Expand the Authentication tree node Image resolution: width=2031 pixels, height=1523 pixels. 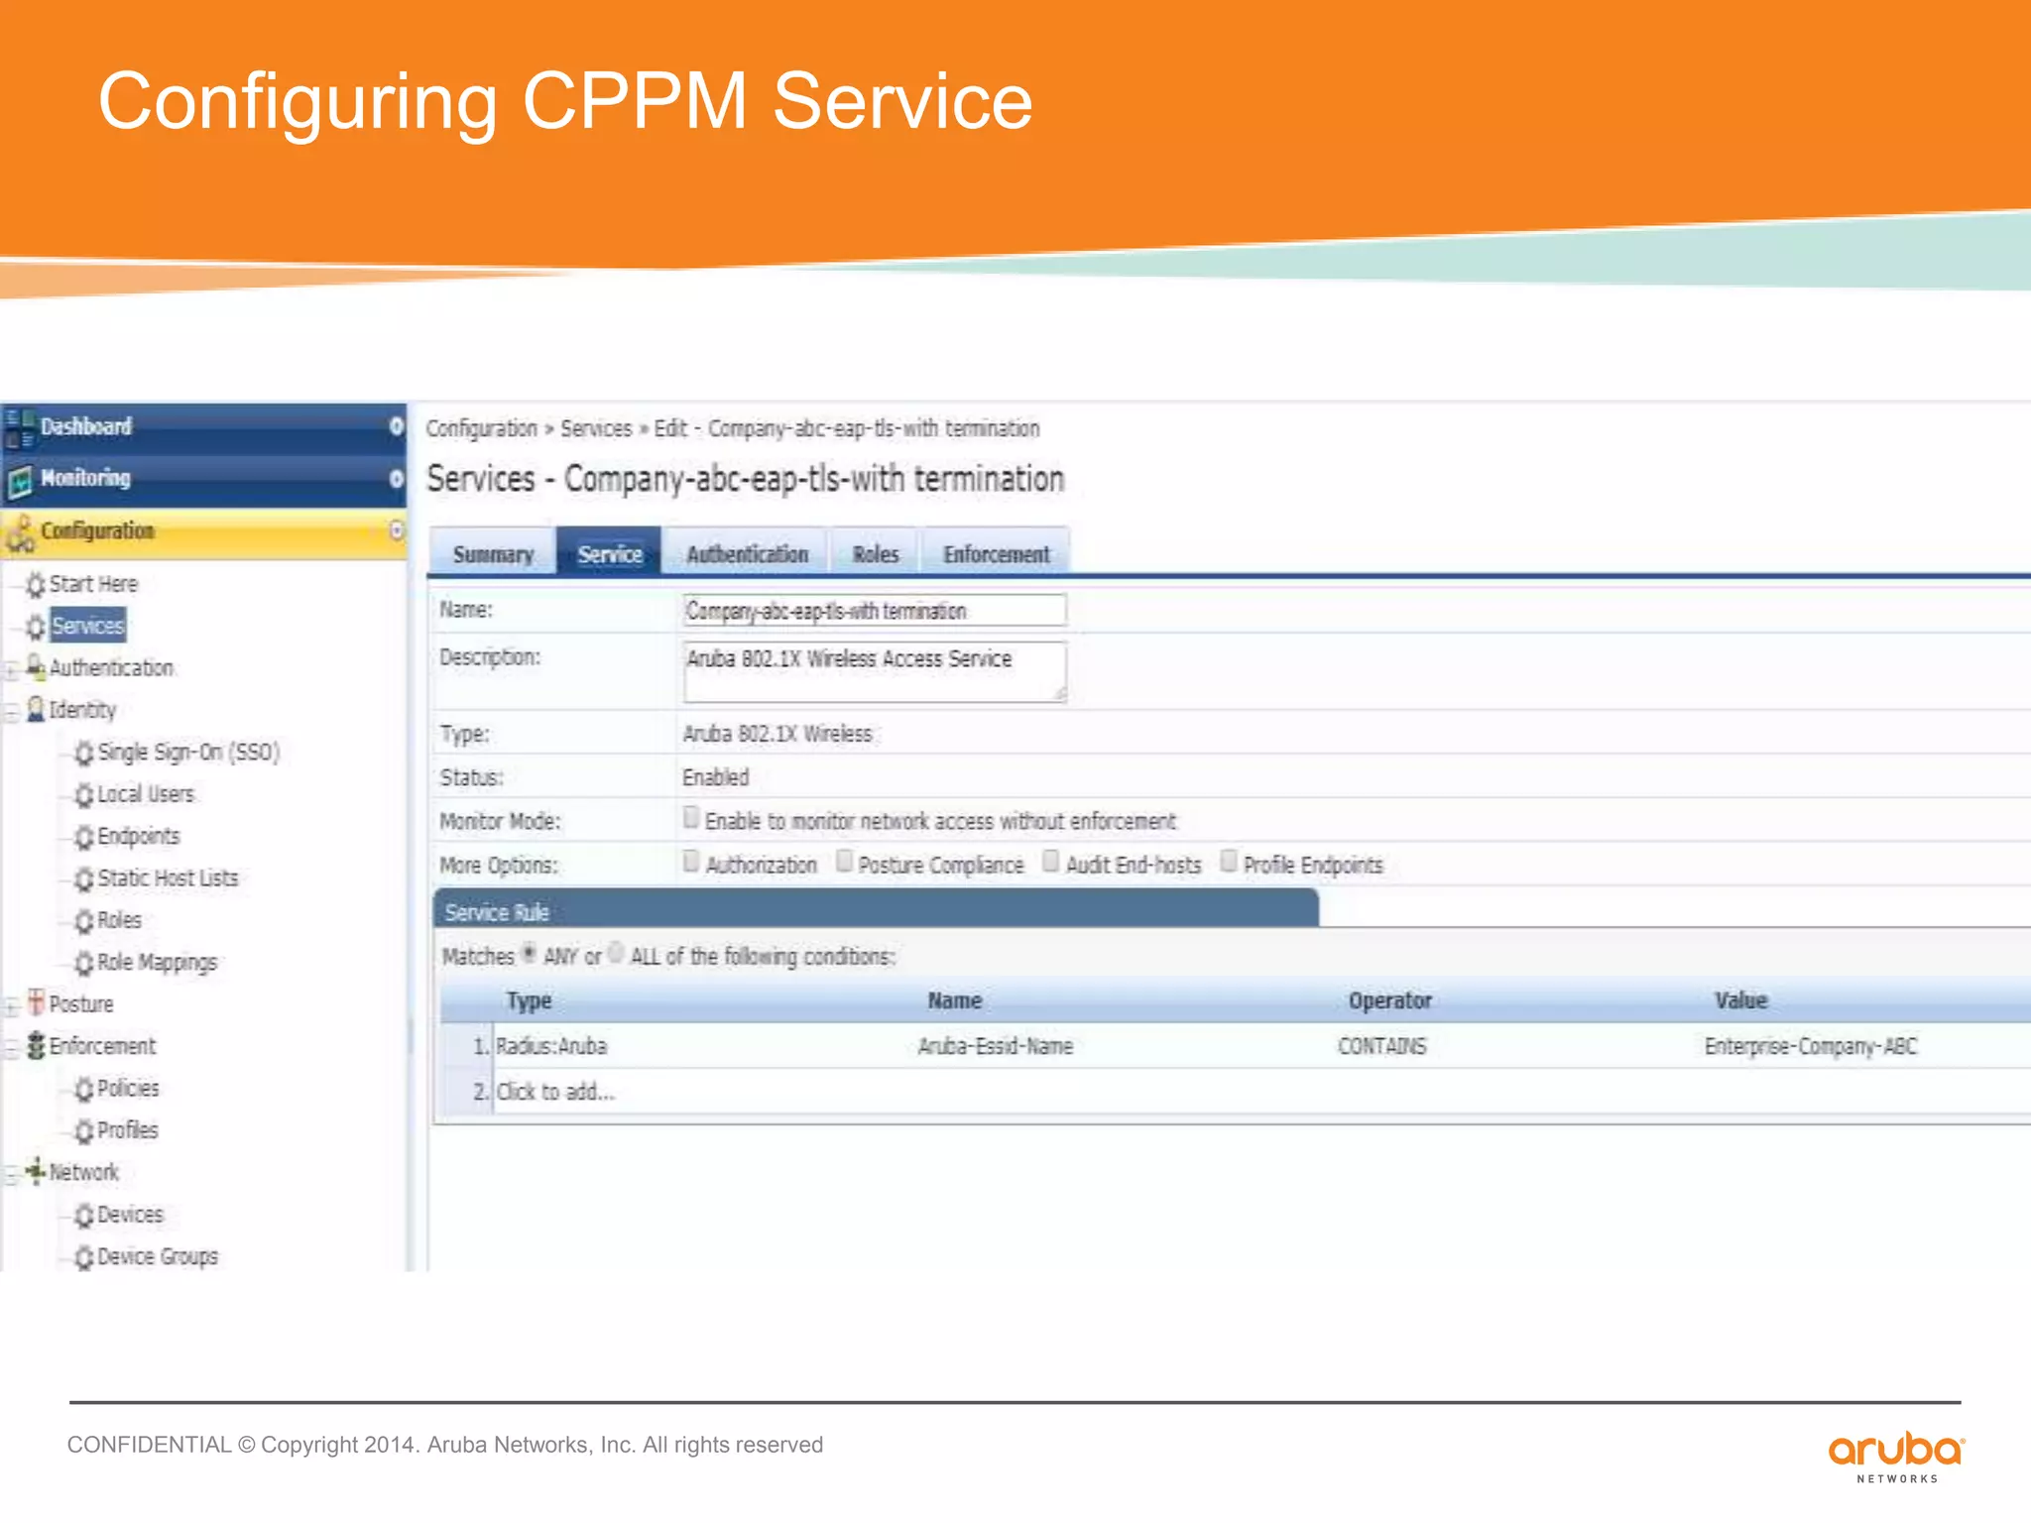[11, 670]
